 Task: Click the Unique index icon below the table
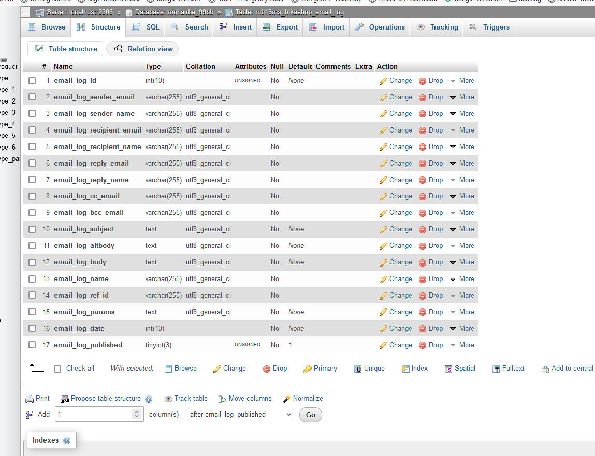tap(357, 369)
